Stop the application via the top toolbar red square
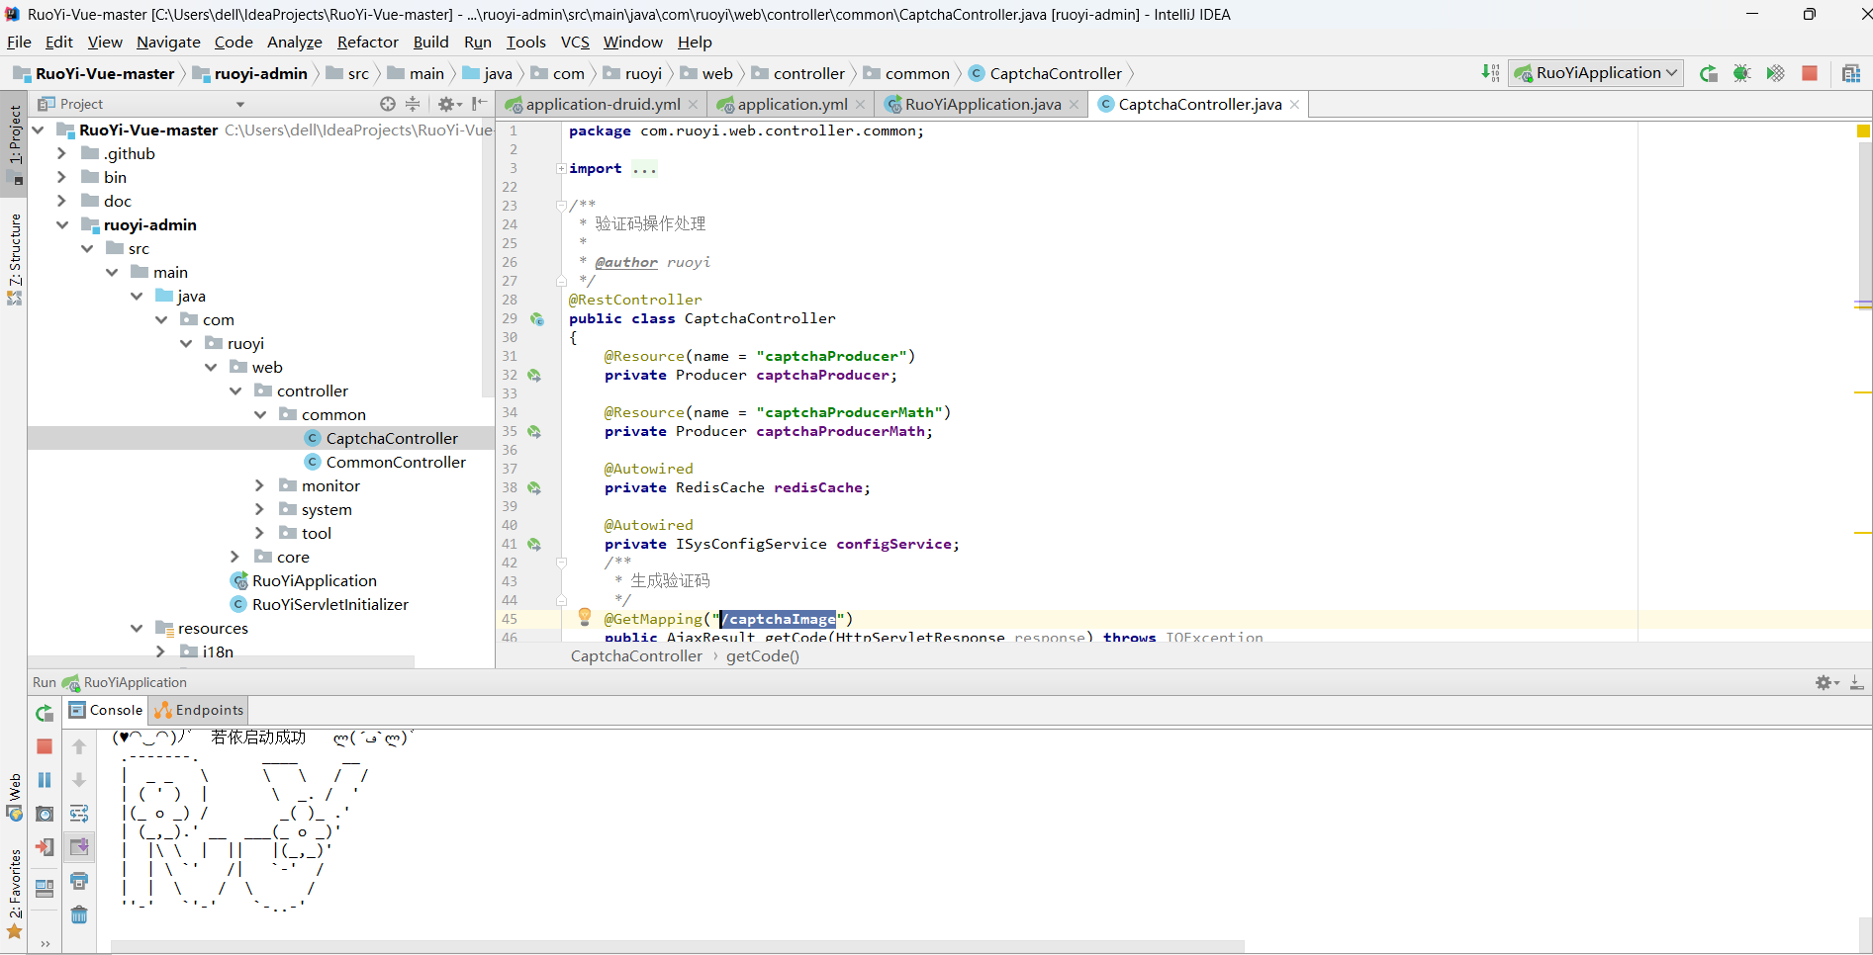 [x=1810, y=73]
